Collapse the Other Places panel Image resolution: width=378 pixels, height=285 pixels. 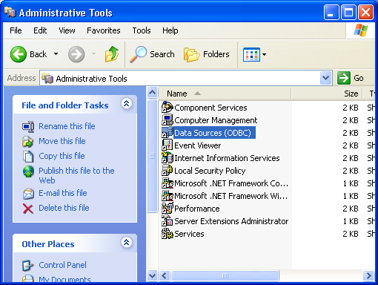point(127,242)
